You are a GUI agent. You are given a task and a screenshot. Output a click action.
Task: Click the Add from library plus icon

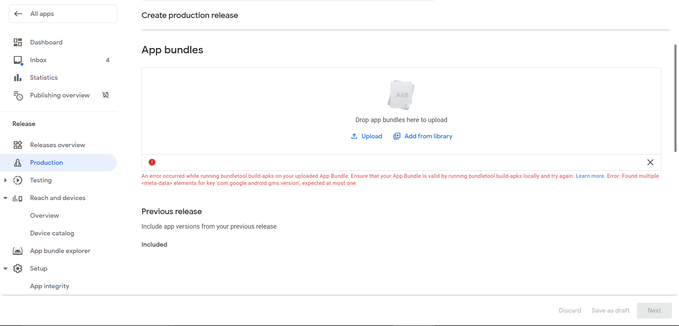click(397, 136)
